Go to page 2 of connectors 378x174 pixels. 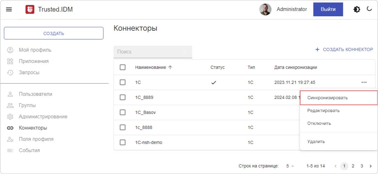coord(353,166)
